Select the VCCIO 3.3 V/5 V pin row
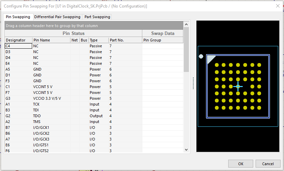Screen dimensions: 284x171 tap(51, 98)
